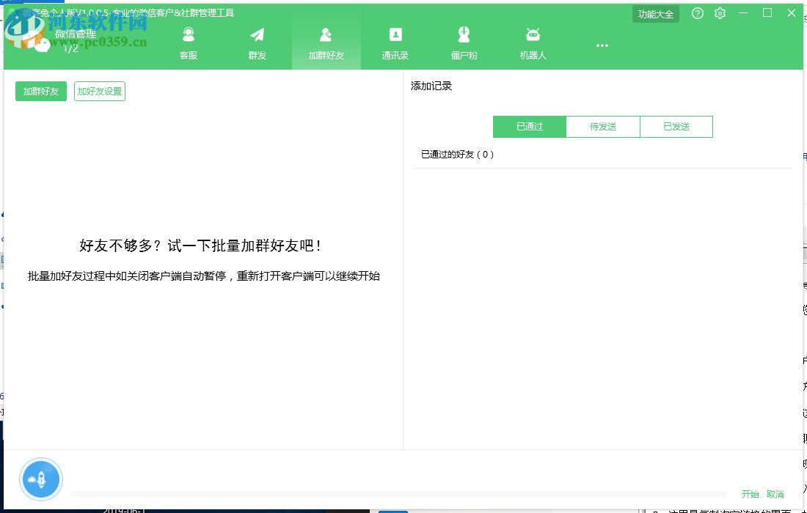Switch to the 待发送 pending tab
The image size is (807, 513).
pos(602,126)
